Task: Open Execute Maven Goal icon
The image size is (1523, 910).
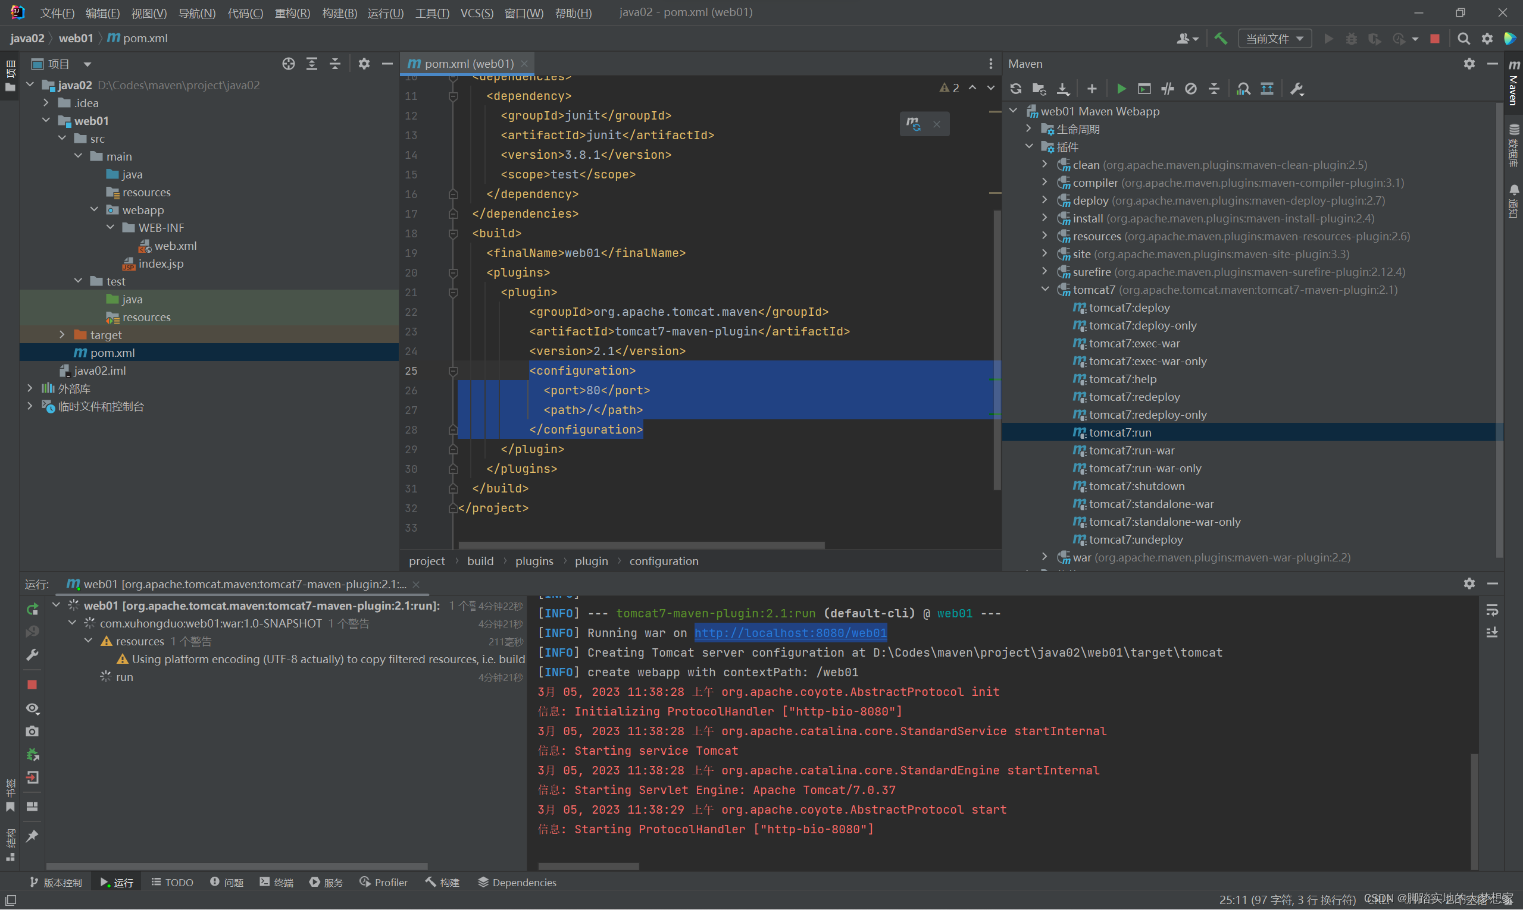Action: [x=1144, y=89]
